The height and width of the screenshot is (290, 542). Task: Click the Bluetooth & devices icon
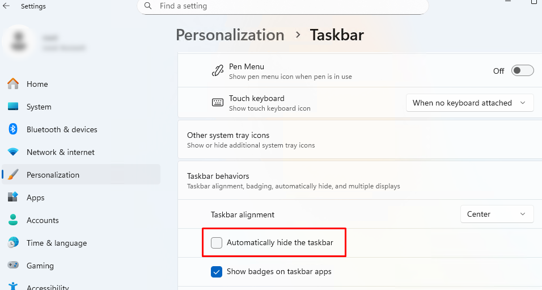point(13,129)
